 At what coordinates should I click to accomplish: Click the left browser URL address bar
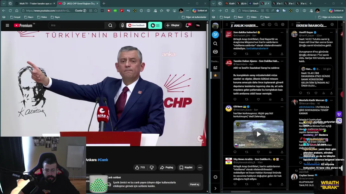[x=48, y=11]
